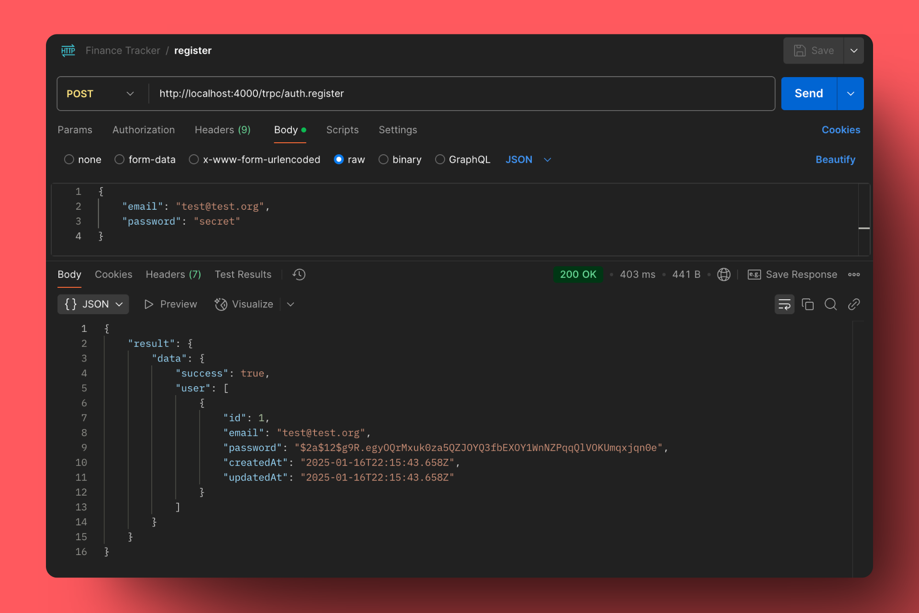Image resolution: width=919 pixels, height=613 pixels.
Task: Toggle word wrap in response
Action: pyautogui.click(x=784, y=304)
